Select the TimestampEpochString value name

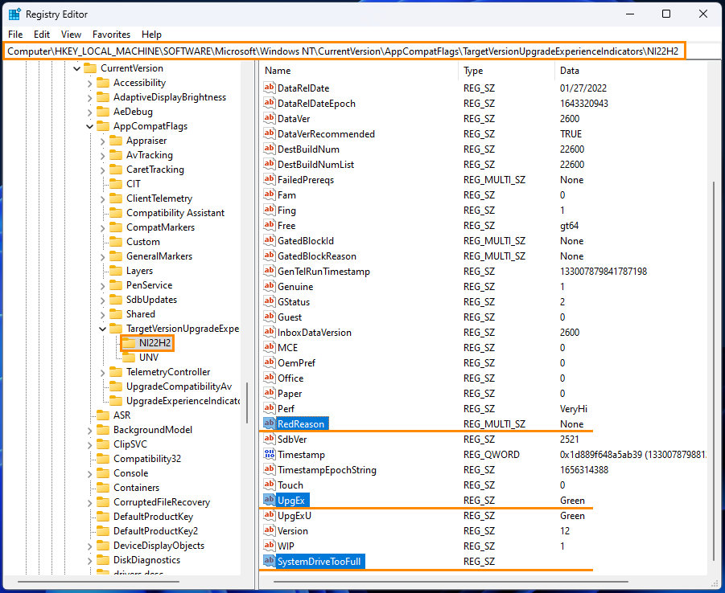327,470
